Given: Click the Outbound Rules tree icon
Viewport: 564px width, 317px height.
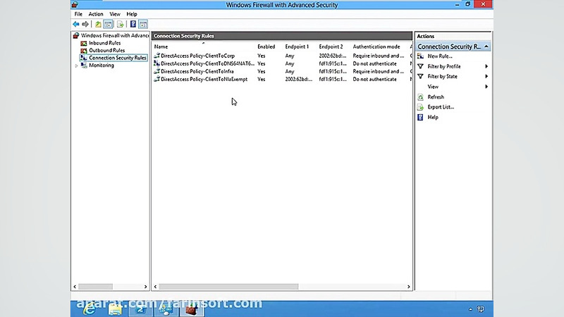Looking at the screenshot, I should [84, 51].
